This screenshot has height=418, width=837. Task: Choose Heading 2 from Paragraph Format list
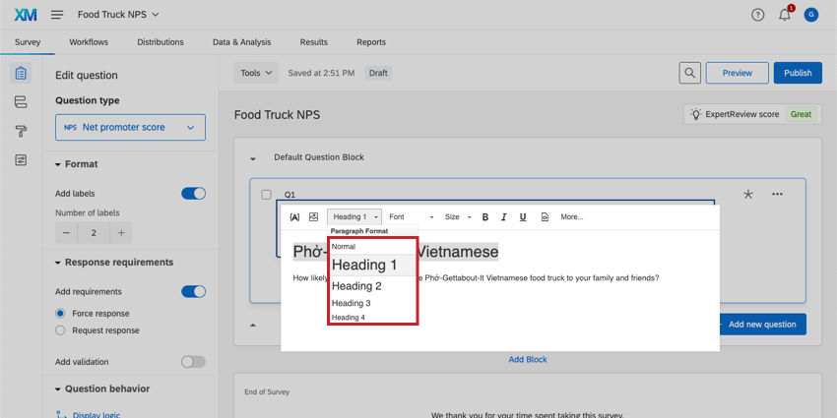click(x=356, y=286)
